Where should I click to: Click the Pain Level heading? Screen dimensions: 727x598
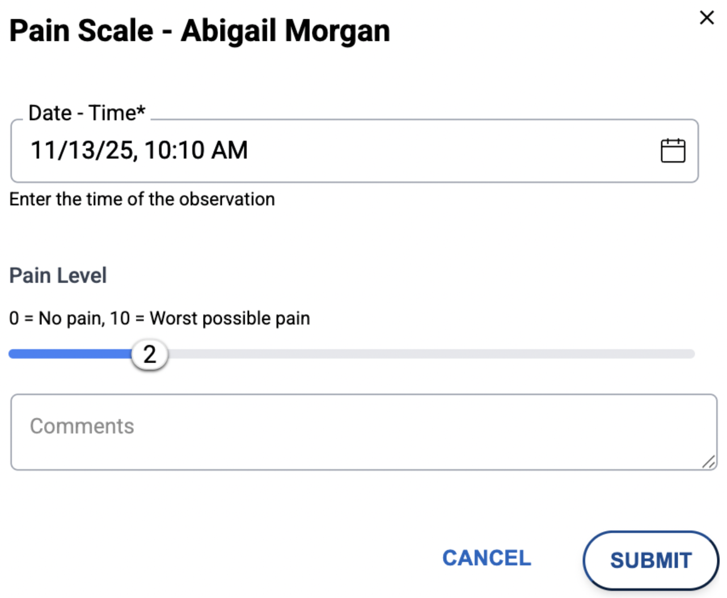tap(58, 276)
